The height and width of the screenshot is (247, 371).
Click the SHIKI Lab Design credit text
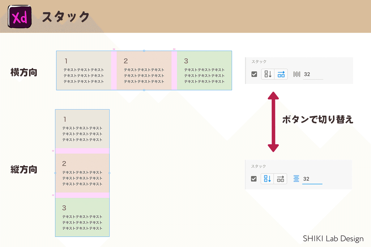coord(333,239)
